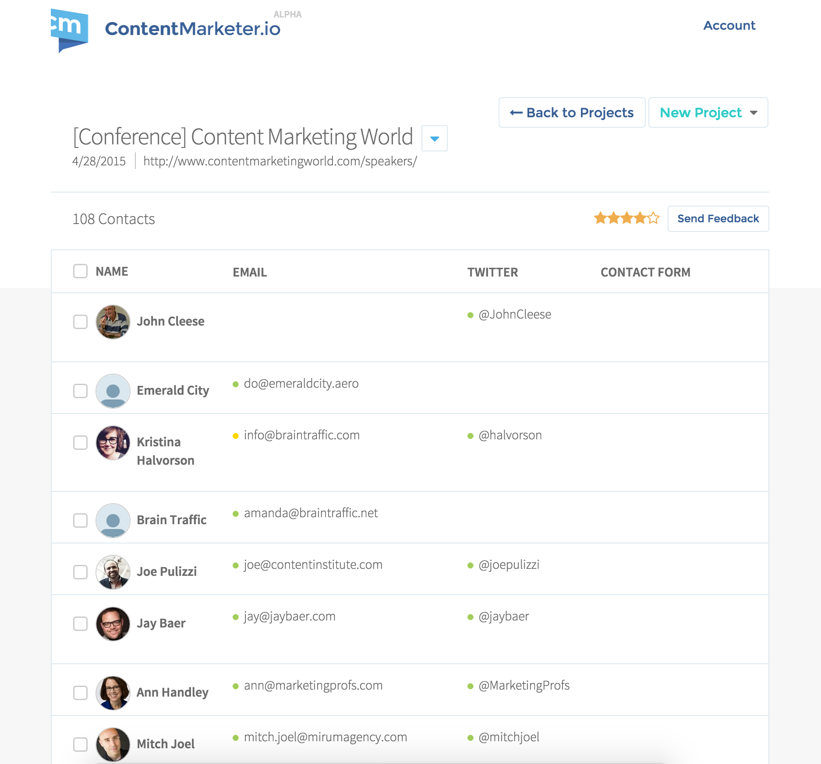821x764 pixels.
Task: Open the @MarketingProfs Twitter handle
Action: (524, 685)
